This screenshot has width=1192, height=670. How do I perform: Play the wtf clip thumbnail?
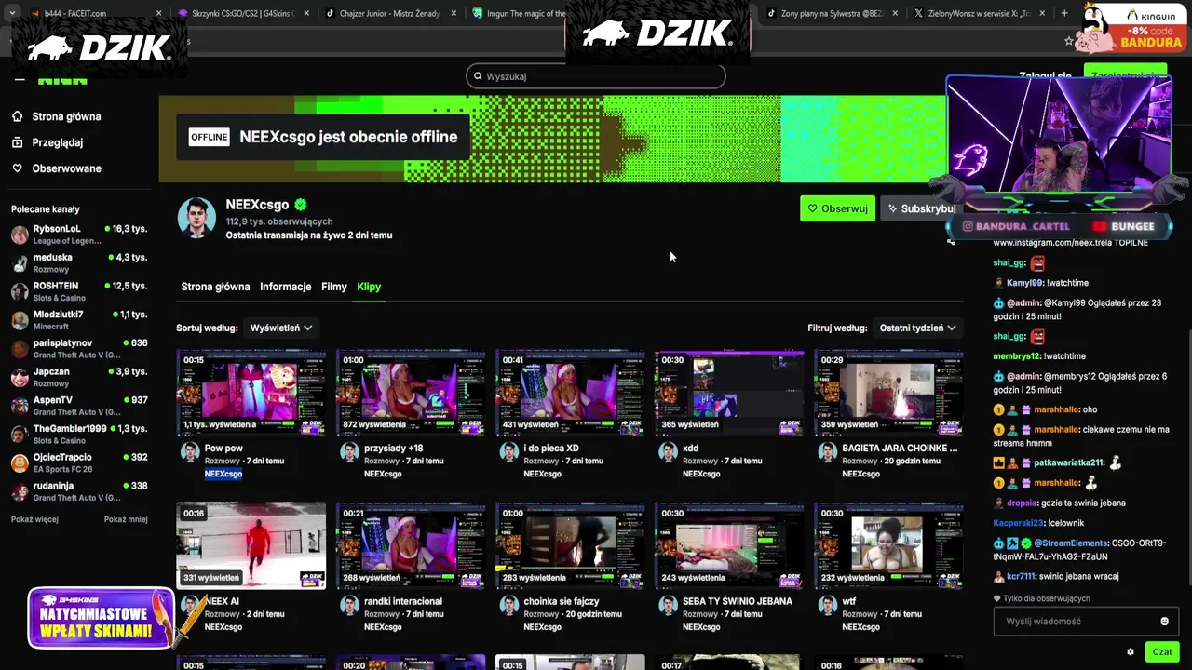(888, 545)
